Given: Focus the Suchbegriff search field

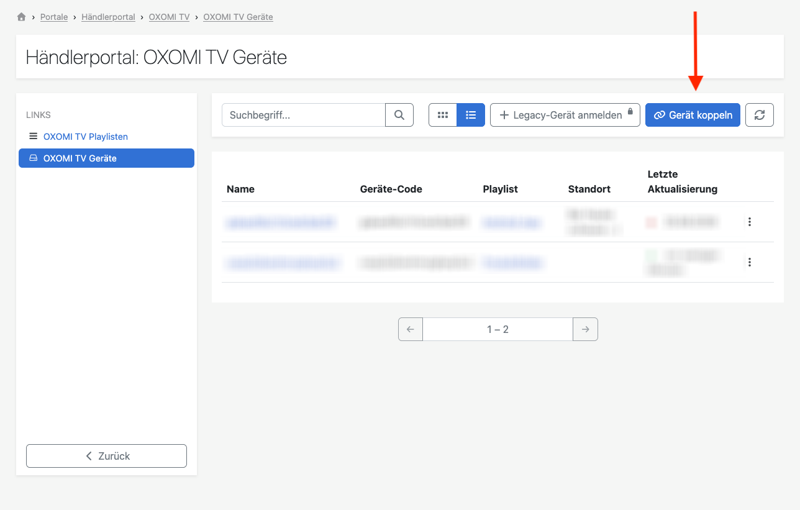Looking at the screenshot, I should click(x=304, y=115).
